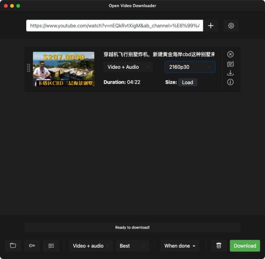This screenshot has height=259, width=265.
Task: Click the Load size button
Action: [187, 82]
